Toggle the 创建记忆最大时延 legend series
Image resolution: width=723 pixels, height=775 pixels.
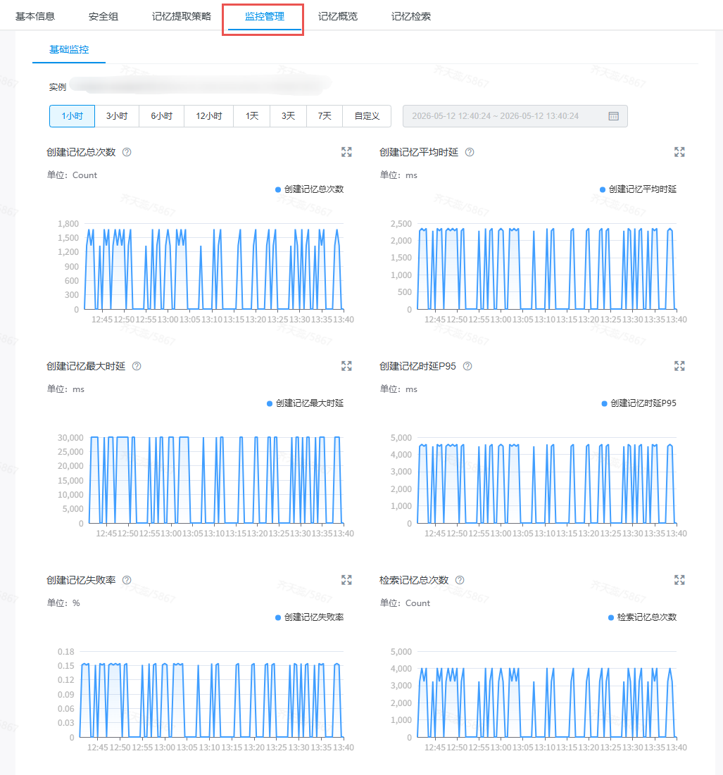coord(305,403)
